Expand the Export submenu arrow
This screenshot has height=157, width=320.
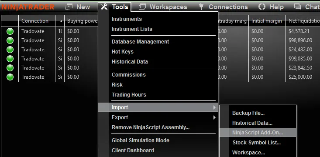coord(214,117)
